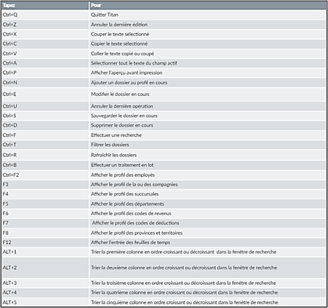Click 'Trier la cinquième colonne' description
This screenshot has height=308, width=328.
coord(185,303)
